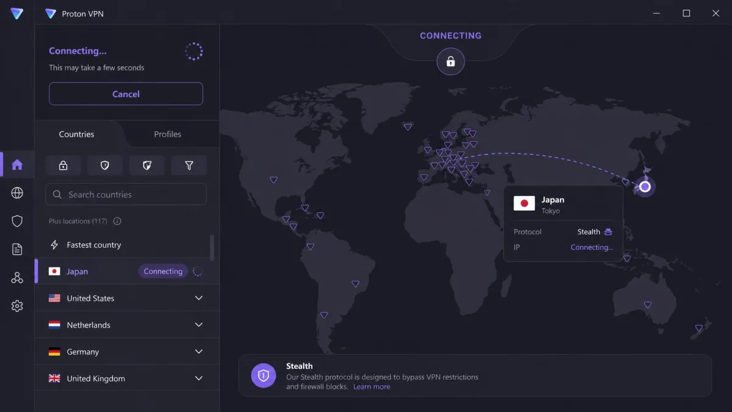Click the spinning loader next to Connecting...
The height and width of the screenshot is (412, 732).
[194, 51]
